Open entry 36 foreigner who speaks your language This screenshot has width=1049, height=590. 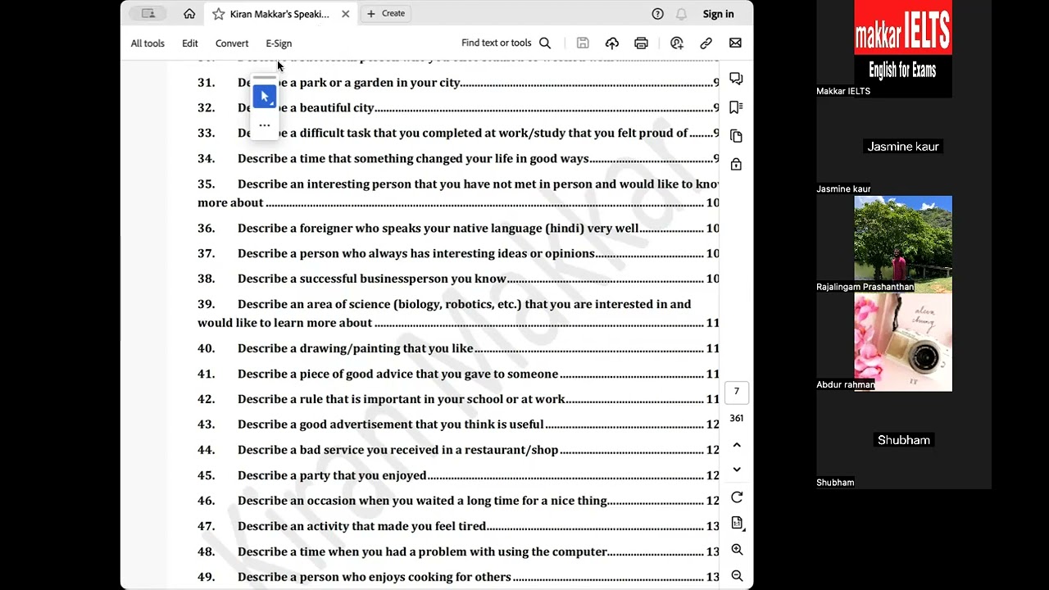(x=458, y=229)
